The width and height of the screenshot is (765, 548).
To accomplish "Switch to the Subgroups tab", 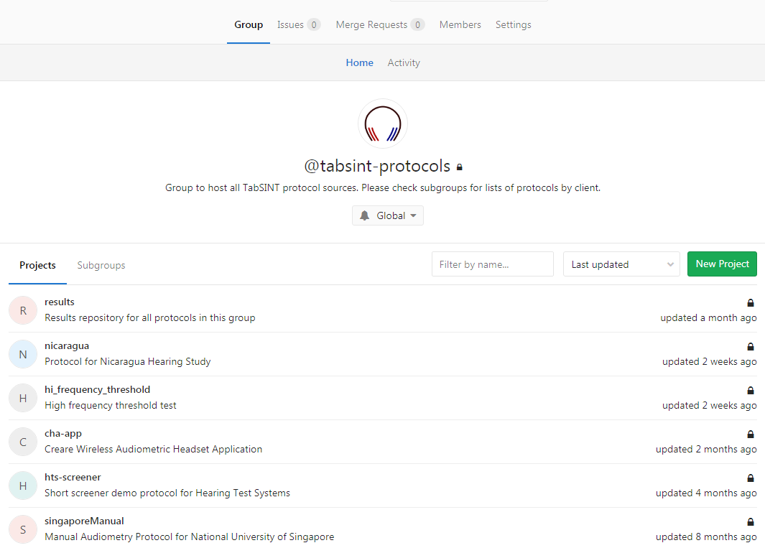I will pyautogui.click(x=101, y=265).
